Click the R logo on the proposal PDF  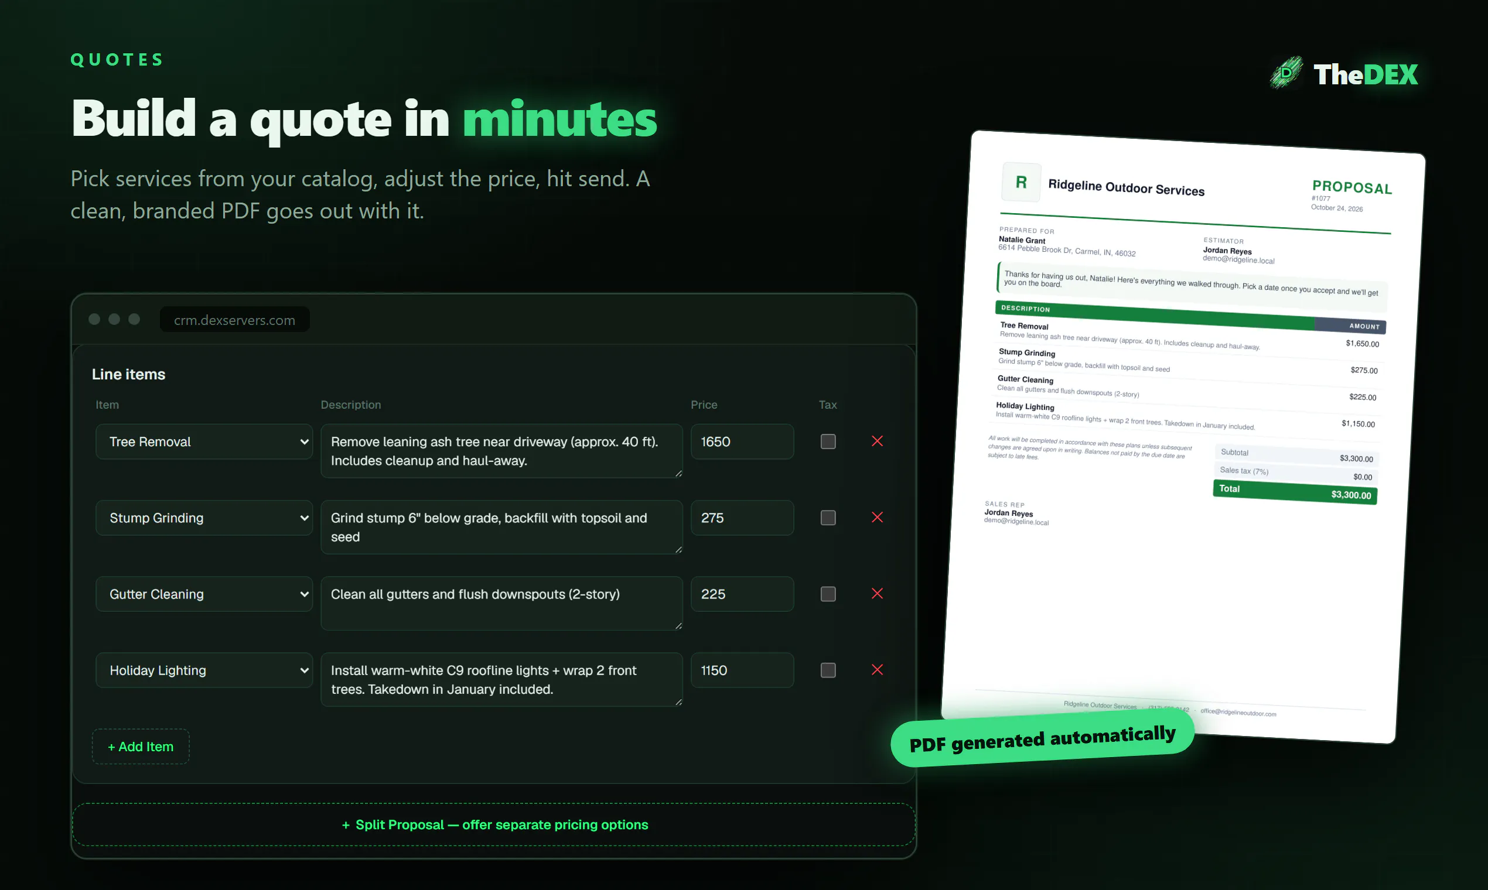1021,182
